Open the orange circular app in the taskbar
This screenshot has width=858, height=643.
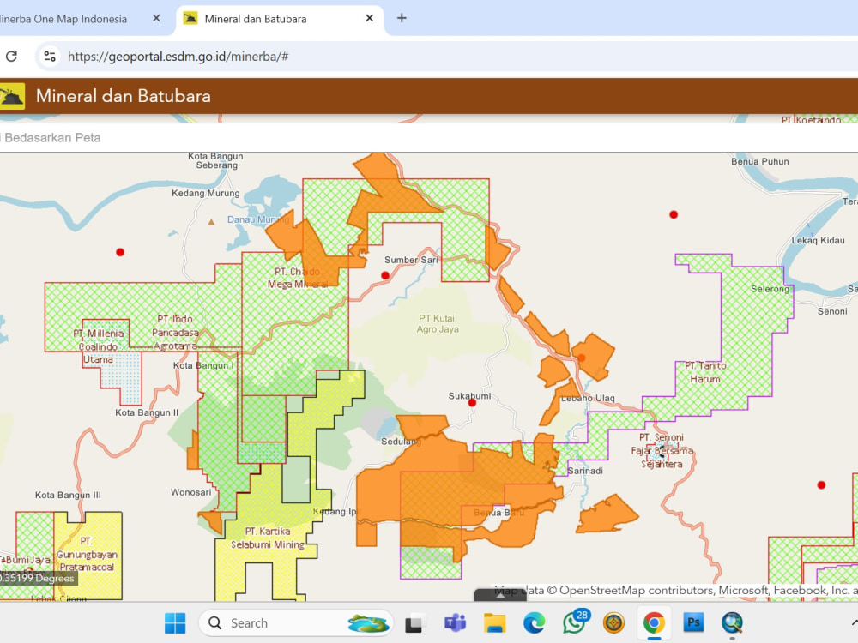(x=614, y=622)
